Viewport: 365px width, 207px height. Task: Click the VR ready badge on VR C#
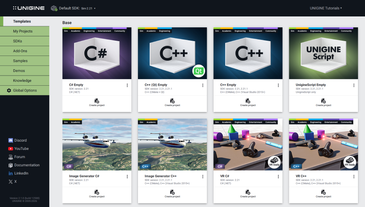(x=274, y=162)
